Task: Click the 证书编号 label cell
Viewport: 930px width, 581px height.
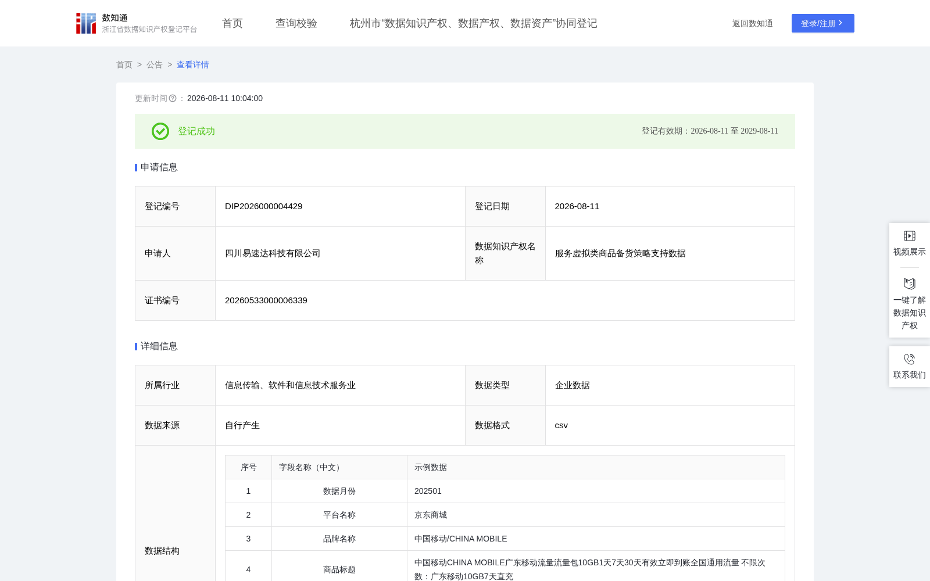Action: (x=176, y=300)
